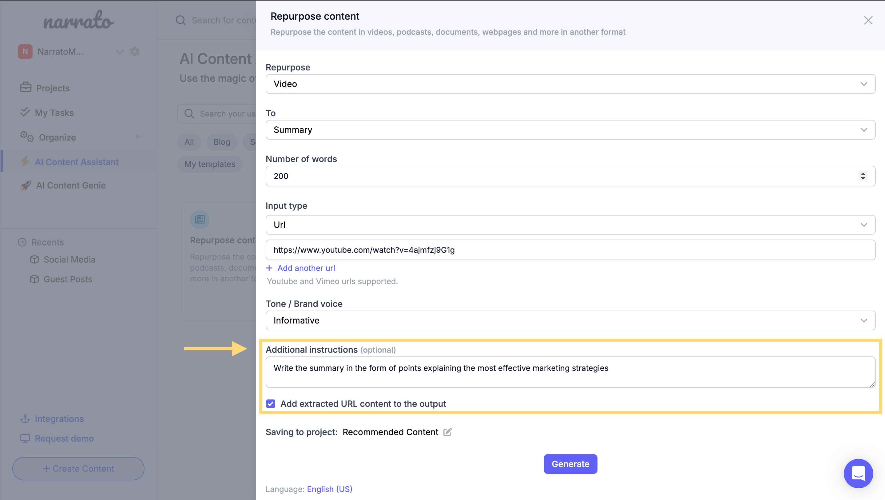Image resolution: width=885 pixels, height=500 pixels.
Task: Click the Request demo monitor icon
Action: (x=25, y=438)
